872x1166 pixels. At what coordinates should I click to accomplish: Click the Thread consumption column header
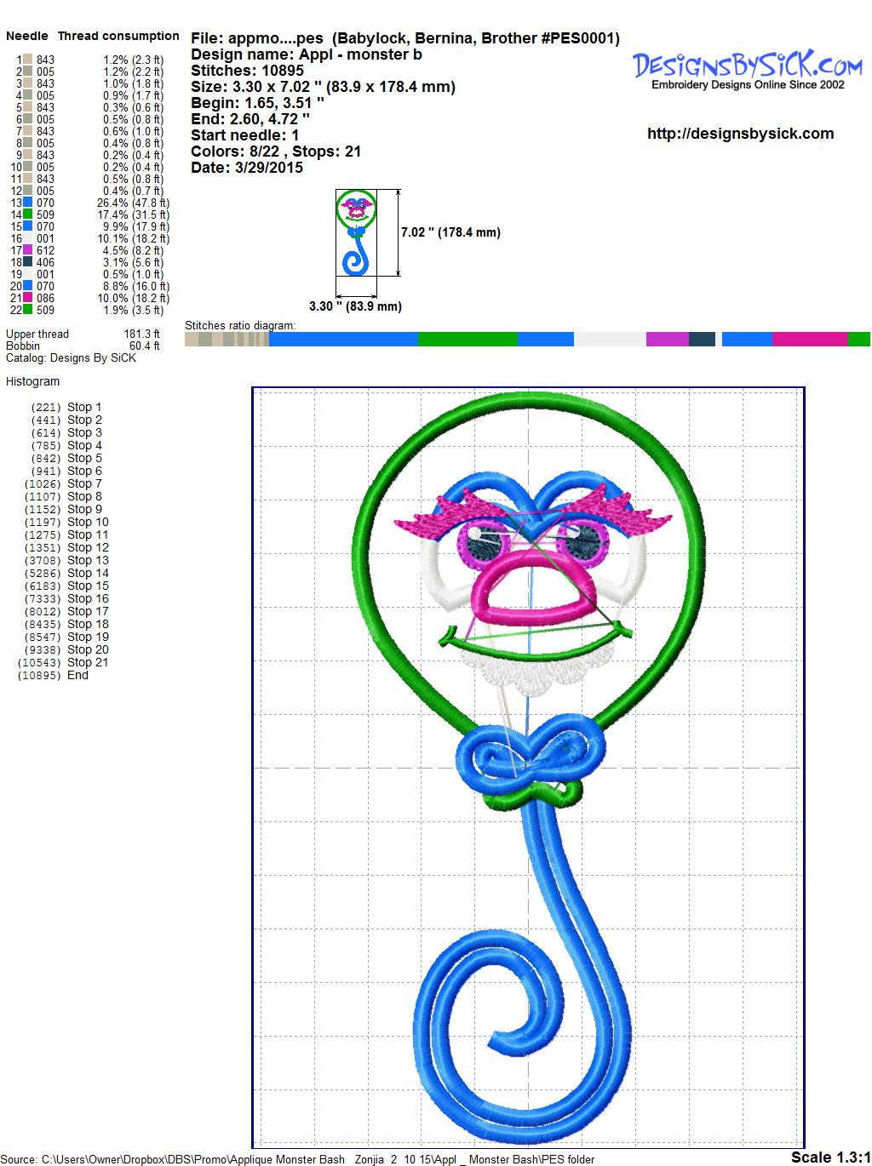click(118, 36)
